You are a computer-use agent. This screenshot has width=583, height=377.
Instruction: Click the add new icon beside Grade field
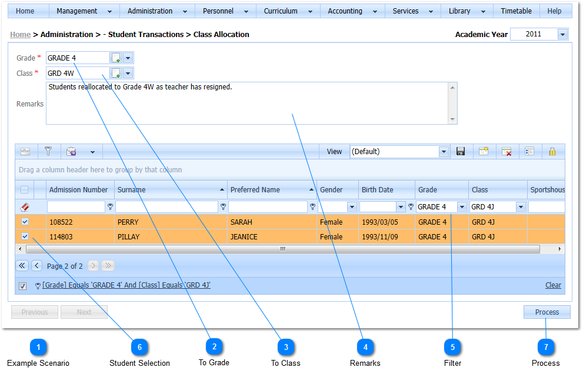(x=116, y=58)
